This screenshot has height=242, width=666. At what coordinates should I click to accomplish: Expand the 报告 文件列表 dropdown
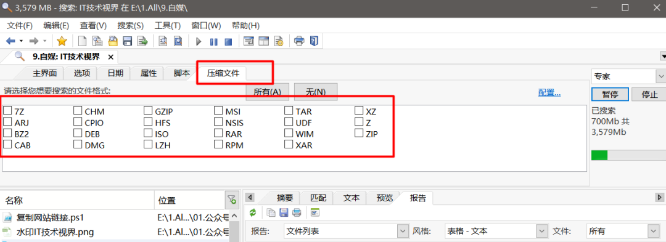402,231
